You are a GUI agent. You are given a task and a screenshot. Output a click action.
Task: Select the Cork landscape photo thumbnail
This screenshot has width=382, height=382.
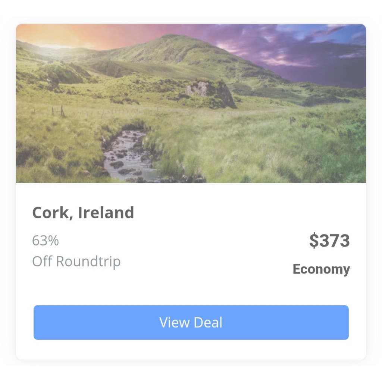[191, 103]
